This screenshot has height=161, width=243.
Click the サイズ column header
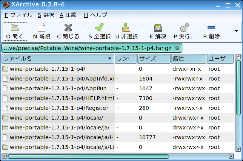(154, 59)
